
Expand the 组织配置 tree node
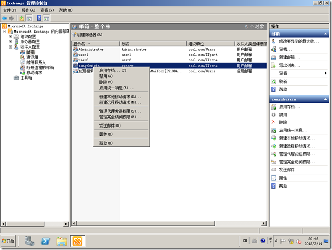point(10,37)
